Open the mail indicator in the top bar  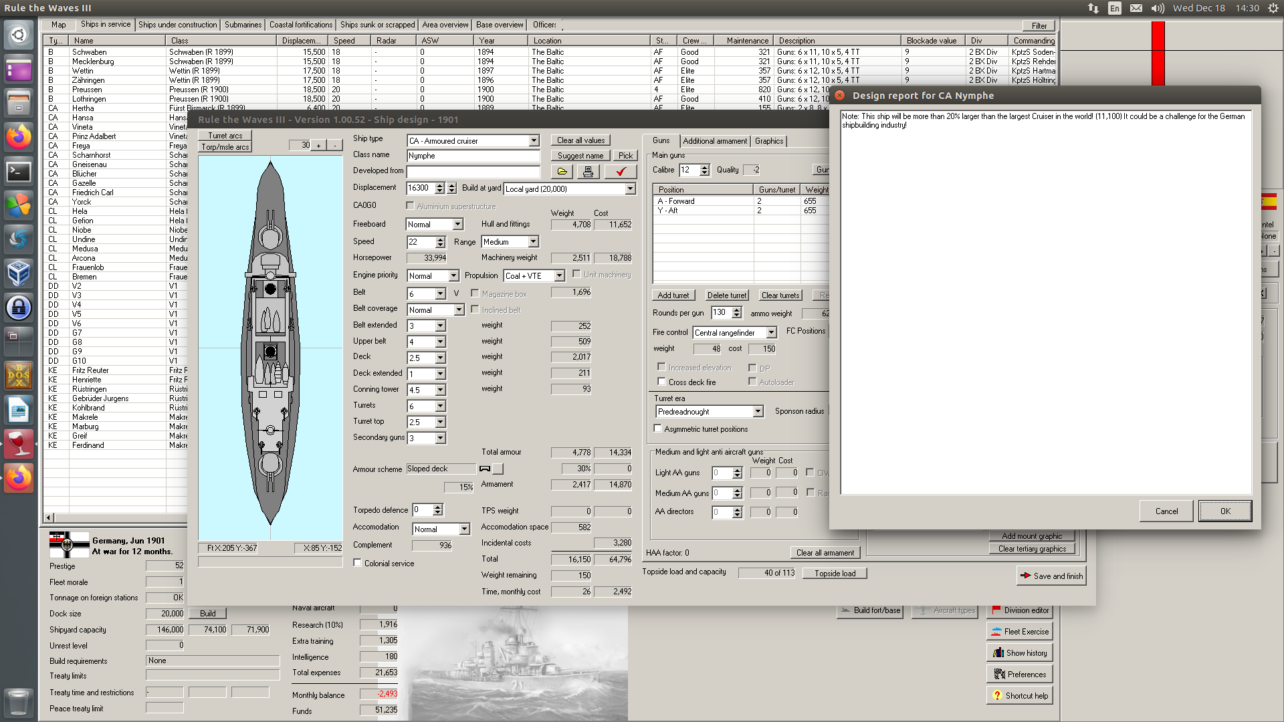click(1136, 8)
